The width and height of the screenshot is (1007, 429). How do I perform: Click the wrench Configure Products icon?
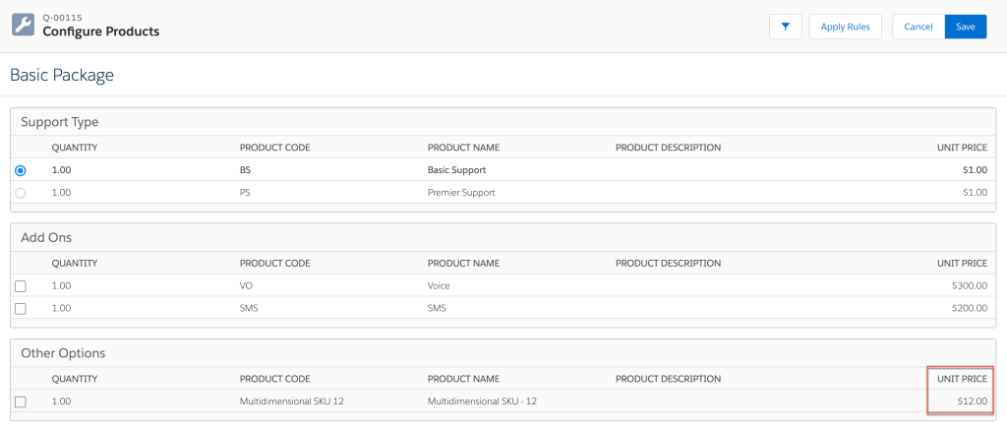point(23,24)
